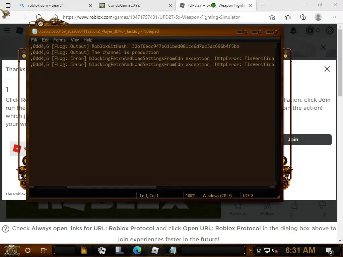Screen dimensions: 343x257
Task: Click the Notepad horizontal scrollbar thumb
Action: (112, 187)
